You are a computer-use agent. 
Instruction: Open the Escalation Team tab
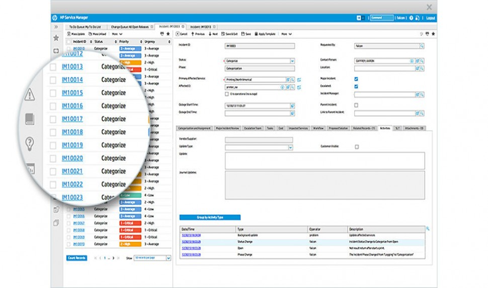click(x=253, y=128)
